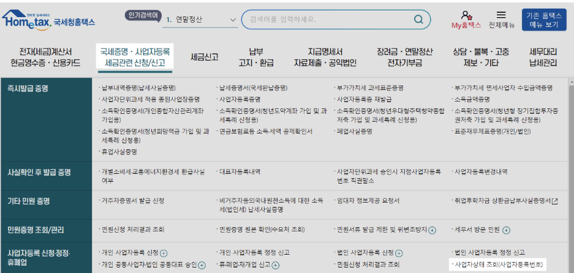Open 법인 사업자등록 정정 신고 link
The height and width of the screenshot is (273, 574).
click(489, 253)
